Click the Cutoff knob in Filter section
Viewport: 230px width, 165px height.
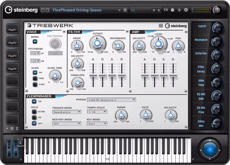click(97, 43)
